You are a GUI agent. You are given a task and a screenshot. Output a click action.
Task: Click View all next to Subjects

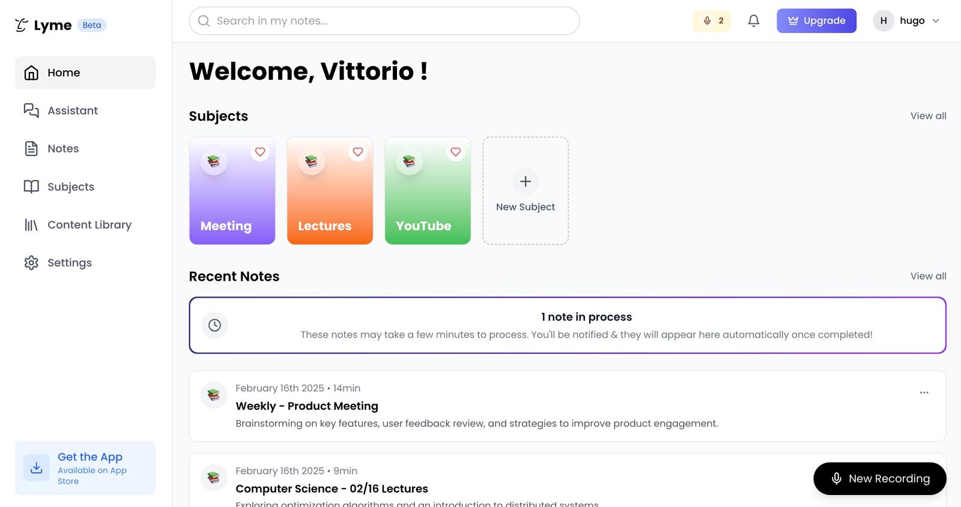coord(928,116)
